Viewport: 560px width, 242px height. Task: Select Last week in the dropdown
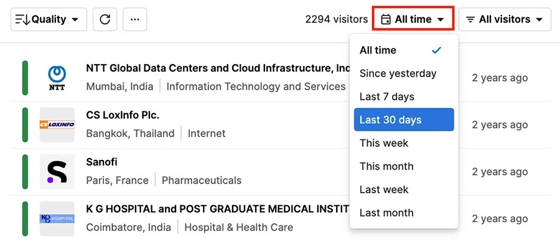tap(404, 190)
